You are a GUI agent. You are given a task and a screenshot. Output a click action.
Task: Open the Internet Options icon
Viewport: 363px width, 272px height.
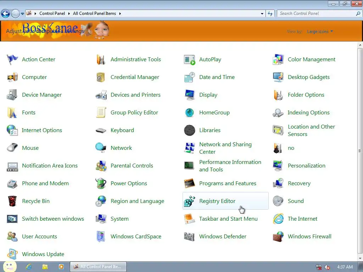tap(12, 130)
